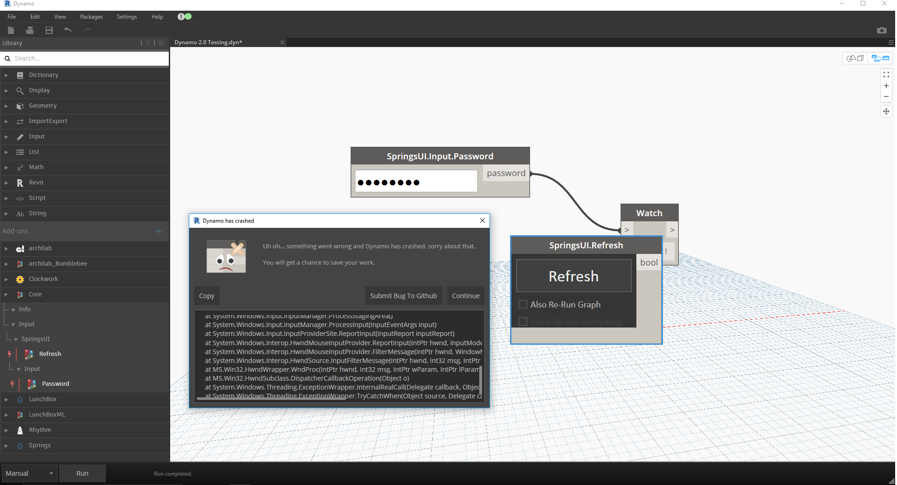Switch to geometry preview view
The width and height of the screenshot is (897, 485).
tap(855, 58)
